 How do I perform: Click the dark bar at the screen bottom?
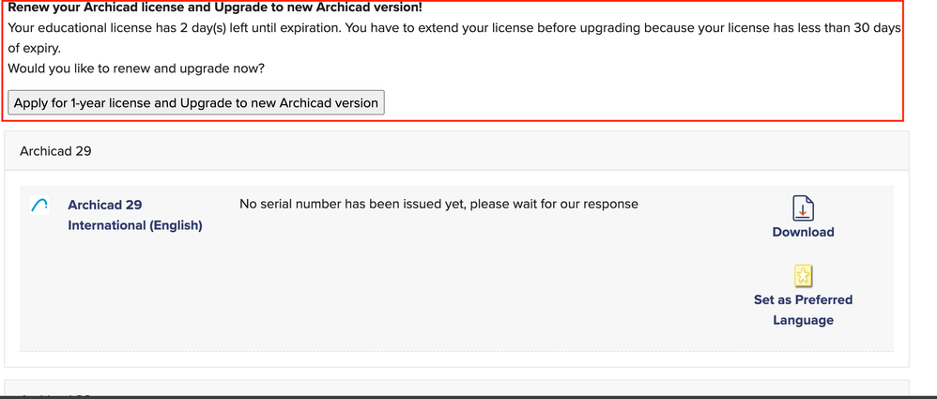468,397
